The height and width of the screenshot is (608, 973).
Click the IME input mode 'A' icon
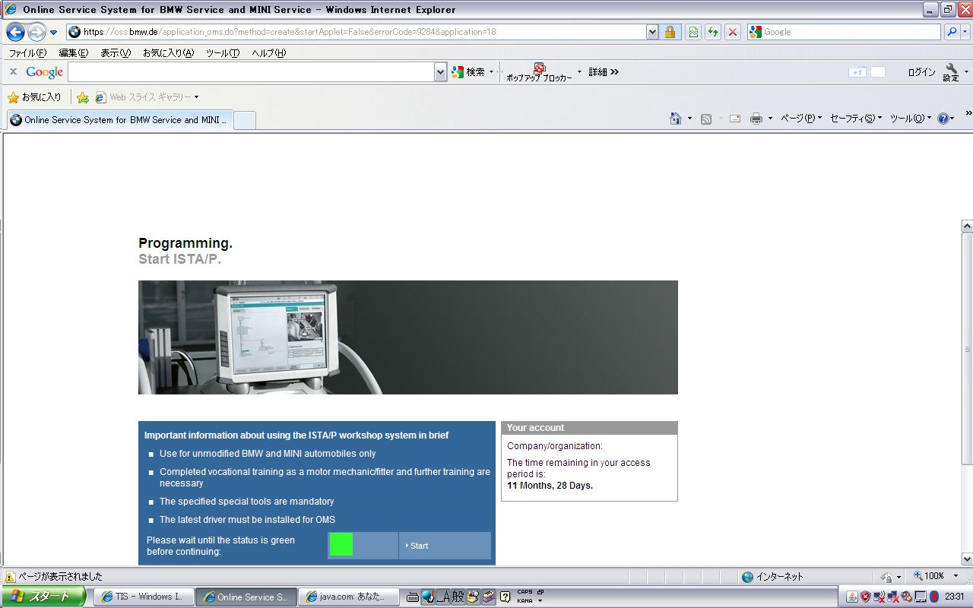[444, 597]
